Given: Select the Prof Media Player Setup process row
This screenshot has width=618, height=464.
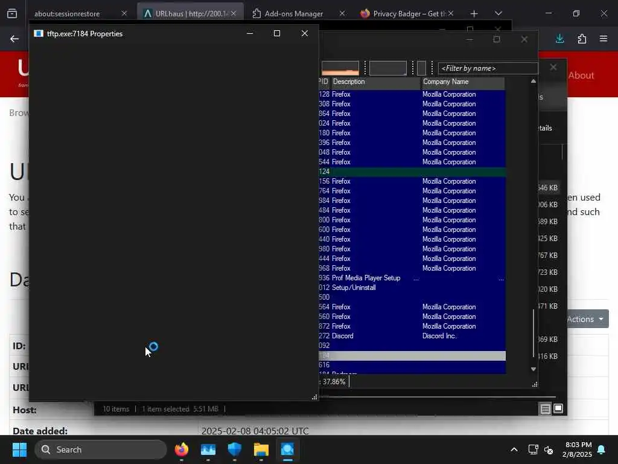Looking at the screenshot, I should [412, 278].
